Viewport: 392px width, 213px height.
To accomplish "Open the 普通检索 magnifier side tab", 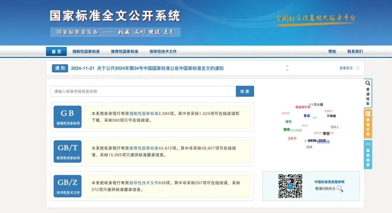I will click(368, 93).
